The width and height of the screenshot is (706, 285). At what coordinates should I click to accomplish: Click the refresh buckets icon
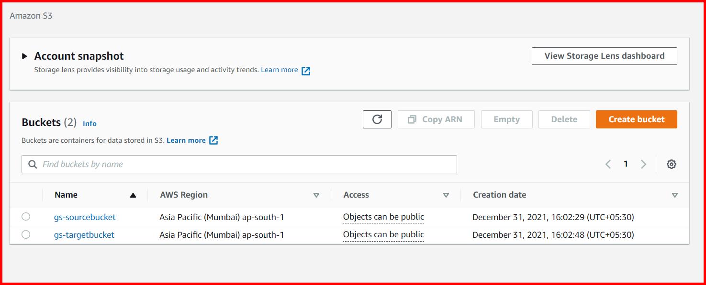(377, 119)
